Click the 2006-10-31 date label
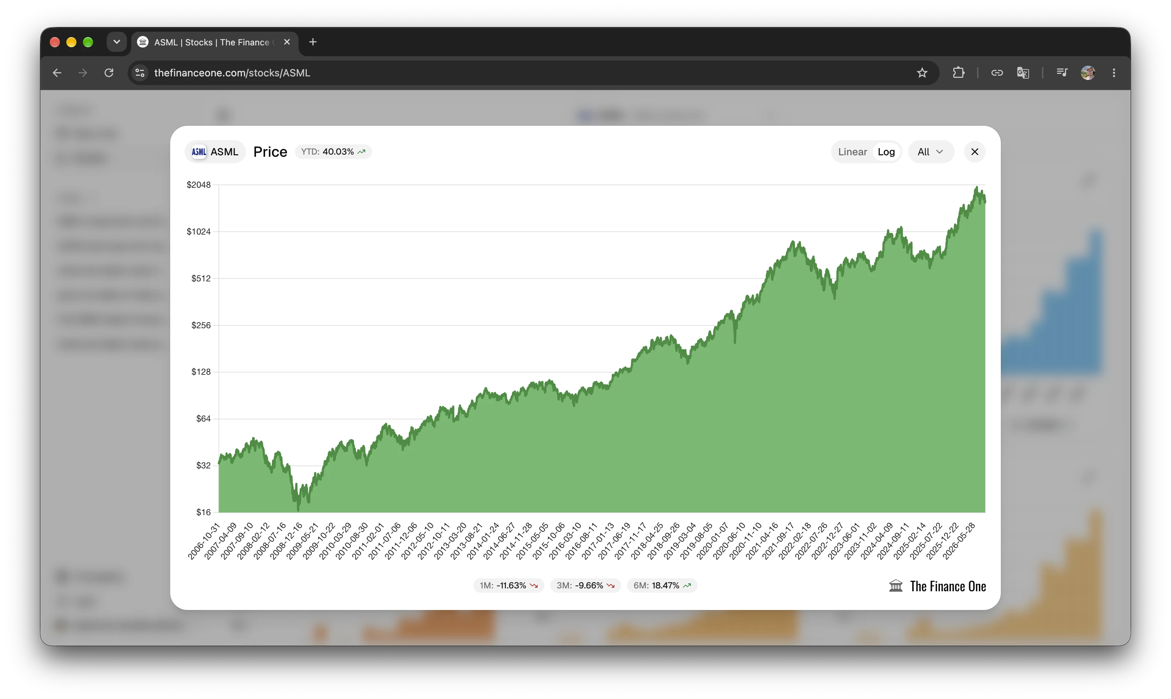Viewport: 1171px width, 699px height. tap(204, 541)
